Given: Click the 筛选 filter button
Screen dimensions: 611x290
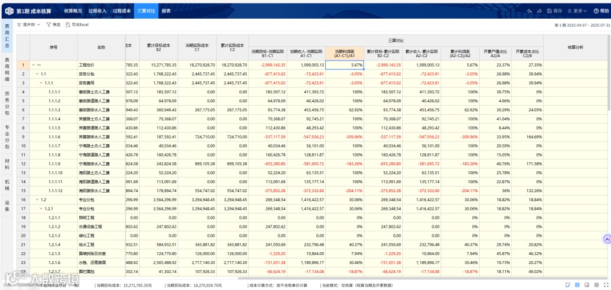Looking at the screenshot, I should coord(53,24).
